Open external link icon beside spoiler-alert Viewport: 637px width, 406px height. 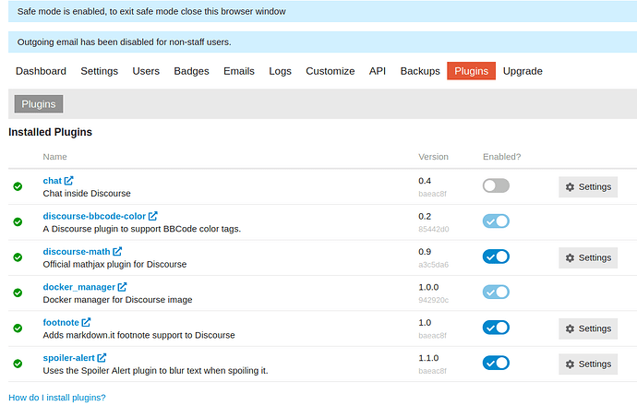coord(102,358)
